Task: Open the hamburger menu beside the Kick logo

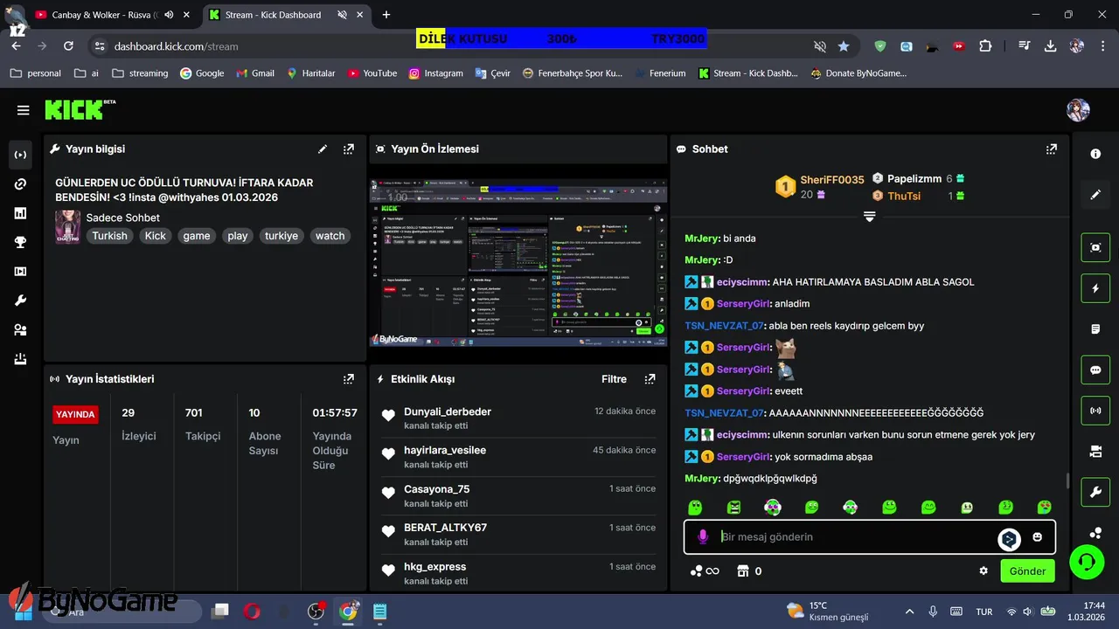Action: [x=23, y=110]
